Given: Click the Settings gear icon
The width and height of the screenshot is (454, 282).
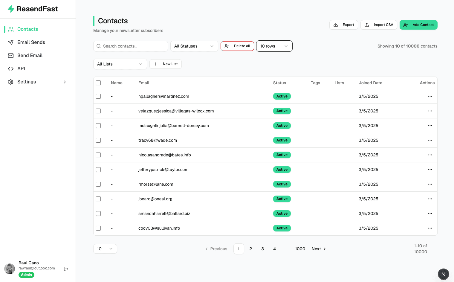Looking at the screenshot, I should (11, 82).
